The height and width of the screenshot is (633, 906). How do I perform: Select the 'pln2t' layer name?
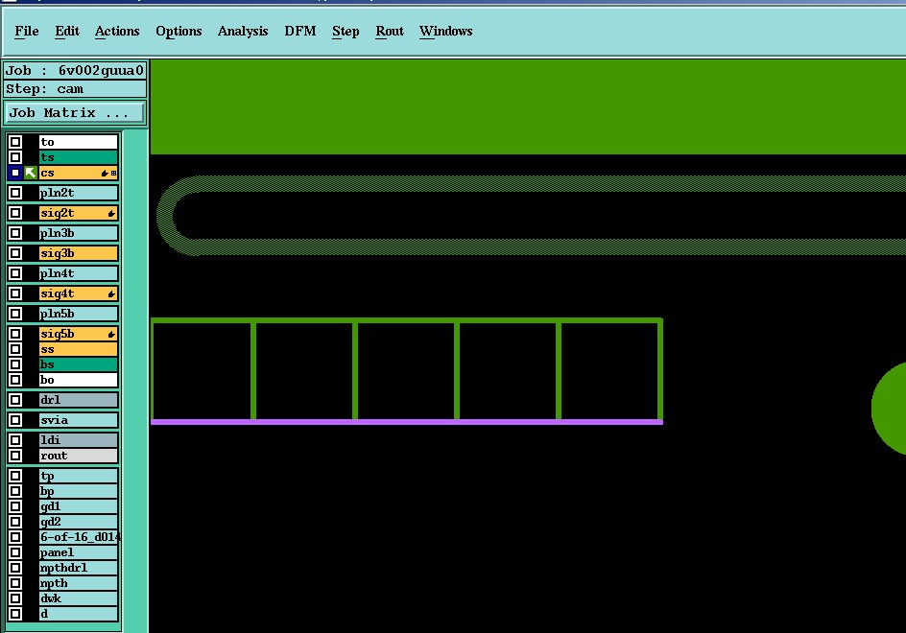[x=78, y=193]
